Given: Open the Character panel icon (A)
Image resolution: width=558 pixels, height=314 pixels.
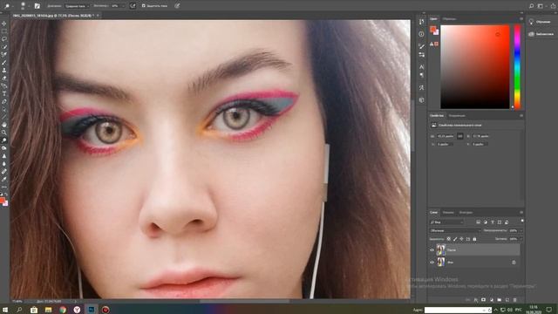Looking at the screenshot, I should click(x=421, y=67).
